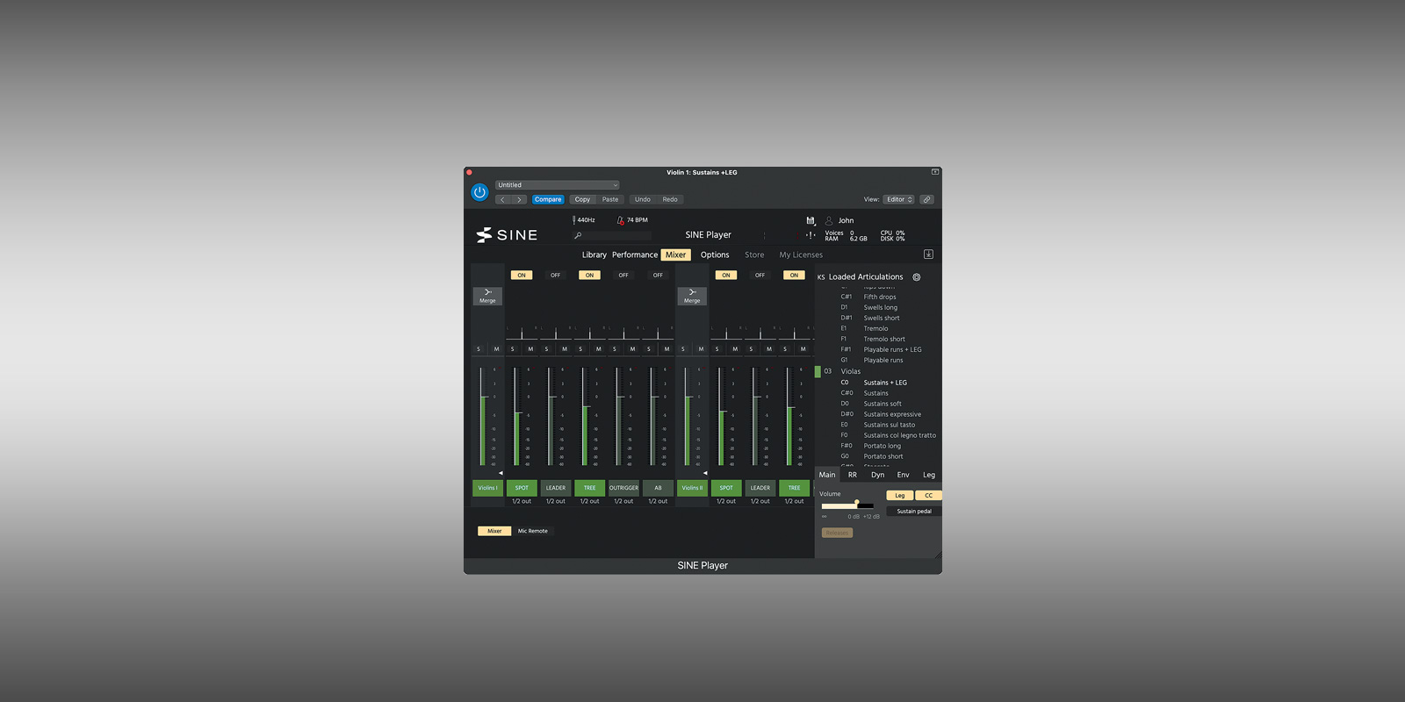Mute the Violins I LEADER mic channel
Viewport: 1405px width, 702px height.
click(565, 349)
